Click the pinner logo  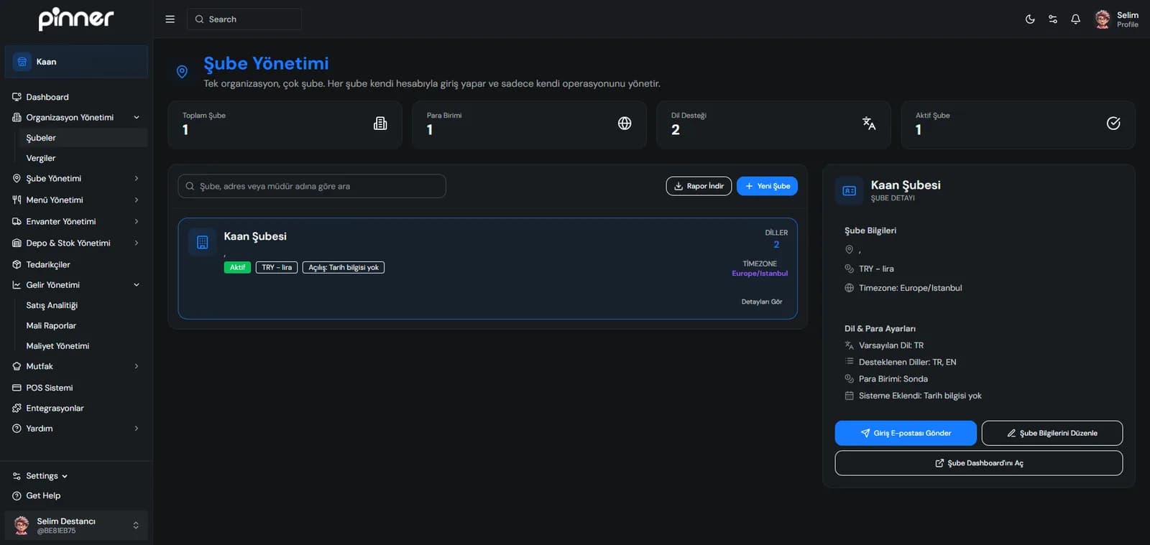coord(75,19)
